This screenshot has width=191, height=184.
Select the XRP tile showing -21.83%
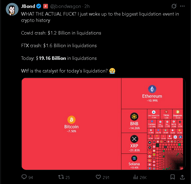click(134, 143)
